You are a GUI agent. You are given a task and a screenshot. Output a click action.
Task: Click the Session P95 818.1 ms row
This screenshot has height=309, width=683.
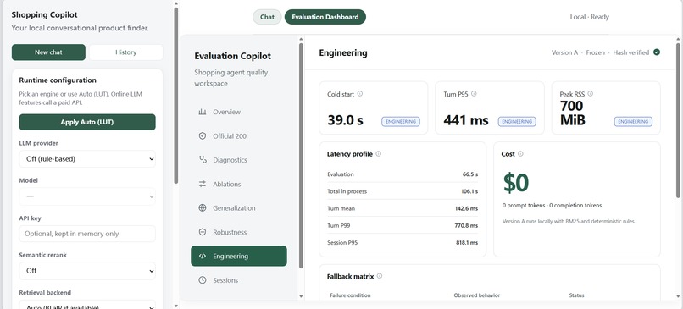pyautogui.click(x=403, y=243)
